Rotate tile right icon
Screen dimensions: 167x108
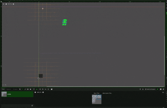pyautogui.click(x=43, y=89)
